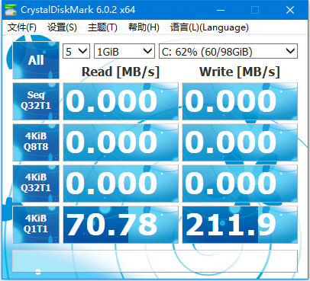310x281 pixels.
Task: Minimize the CrystalDiskMark window
Action: 221,10
